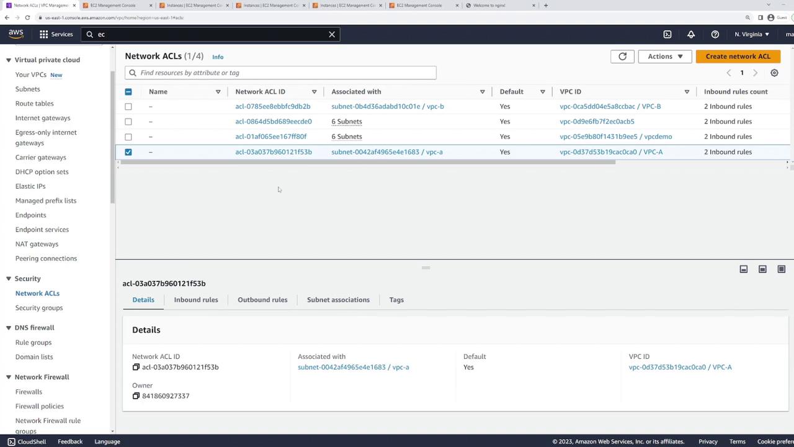Open the Actions dropdown
Image resolution: width=794 pixels, height=447 pixels.
pyautogui.click(x=664, y=56)
